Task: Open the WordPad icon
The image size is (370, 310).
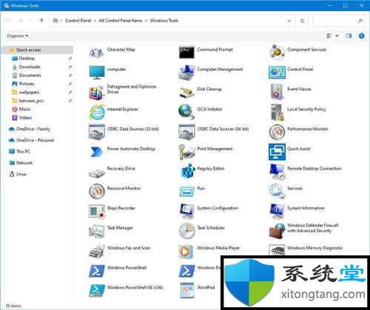Action: click(x=186, y=291)
